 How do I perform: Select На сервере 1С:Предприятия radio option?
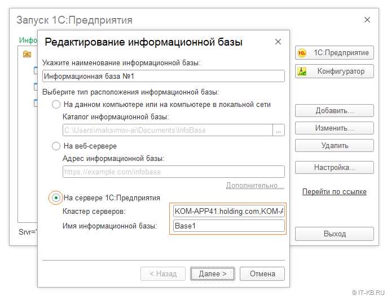56,198
